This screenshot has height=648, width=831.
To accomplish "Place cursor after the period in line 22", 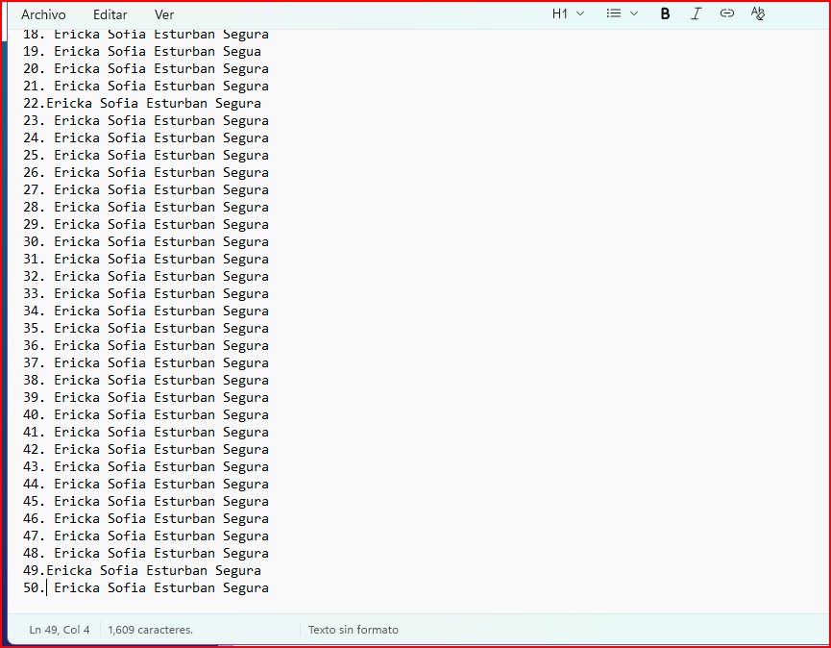I will point(46,104).
